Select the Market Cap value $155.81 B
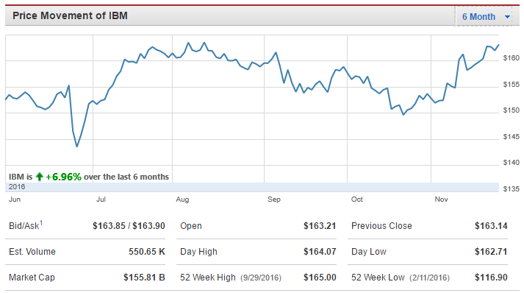 click(x=144, y=278)
